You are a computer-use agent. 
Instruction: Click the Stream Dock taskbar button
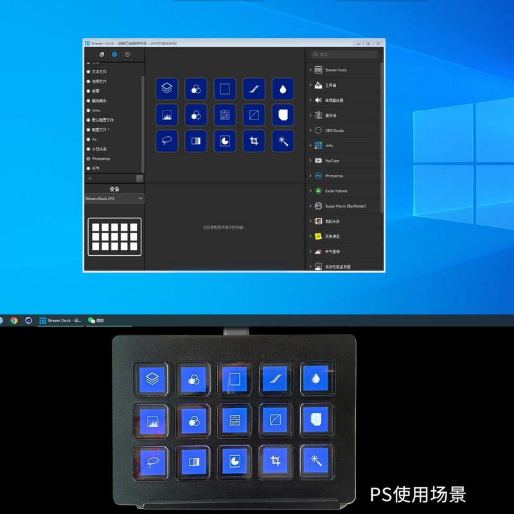click(x=60, y=320)
